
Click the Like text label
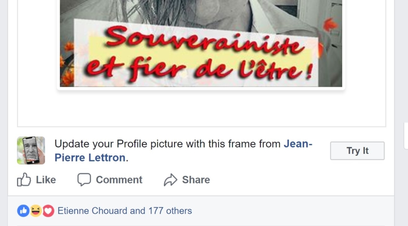(x=46, y=180)
